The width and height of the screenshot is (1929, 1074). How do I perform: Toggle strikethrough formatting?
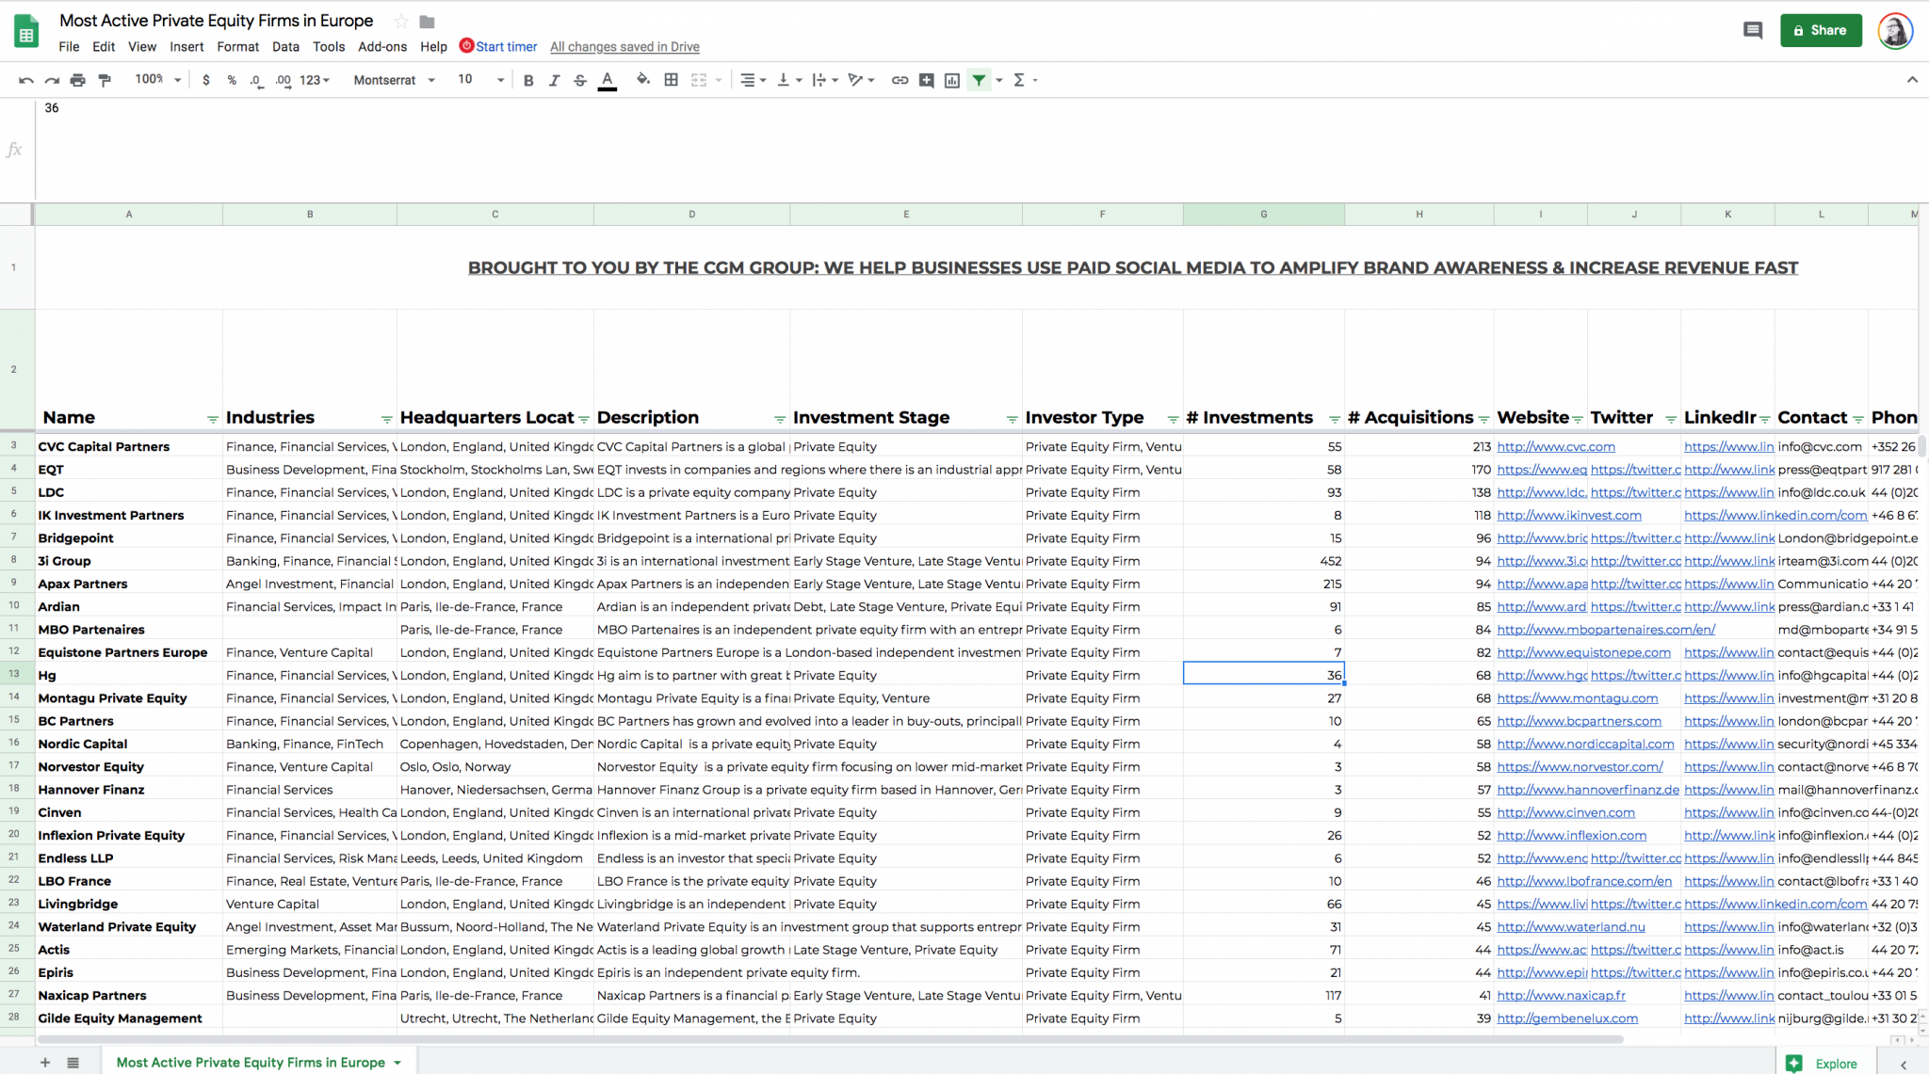pos(580,80)
